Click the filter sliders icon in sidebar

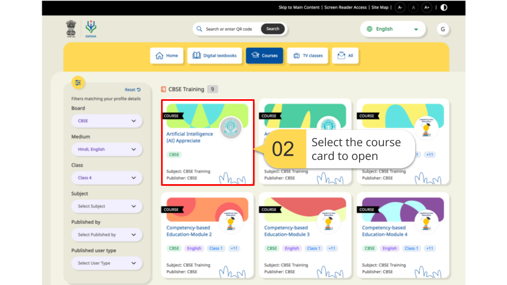(78, 82)
